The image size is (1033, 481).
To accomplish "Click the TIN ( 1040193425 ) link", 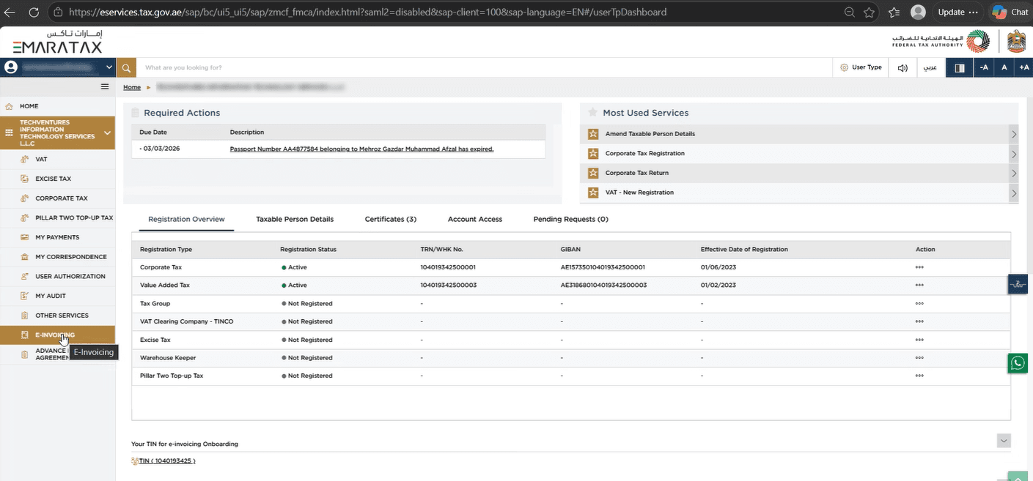I will tap(167, 461).
